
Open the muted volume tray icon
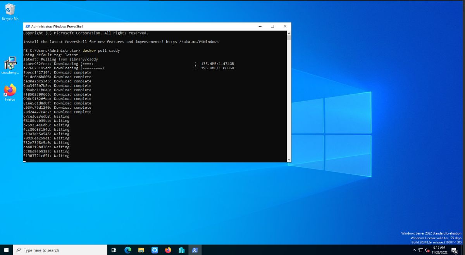(427, 250)
